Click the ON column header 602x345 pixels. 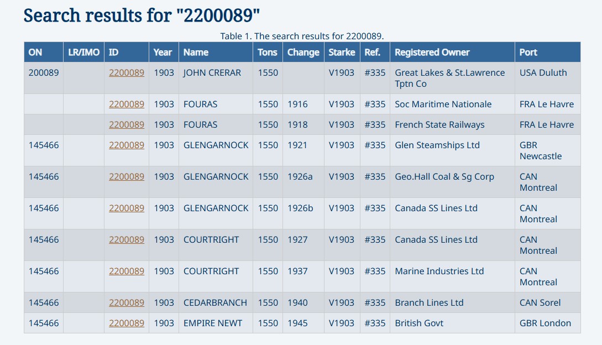(x=43, y=53)
